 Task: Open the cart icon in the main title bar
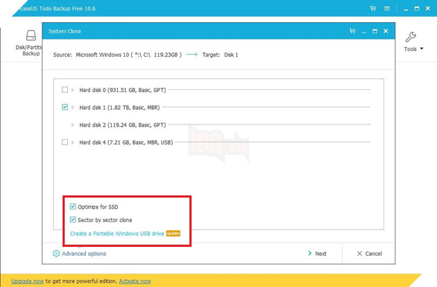[373, 8]
